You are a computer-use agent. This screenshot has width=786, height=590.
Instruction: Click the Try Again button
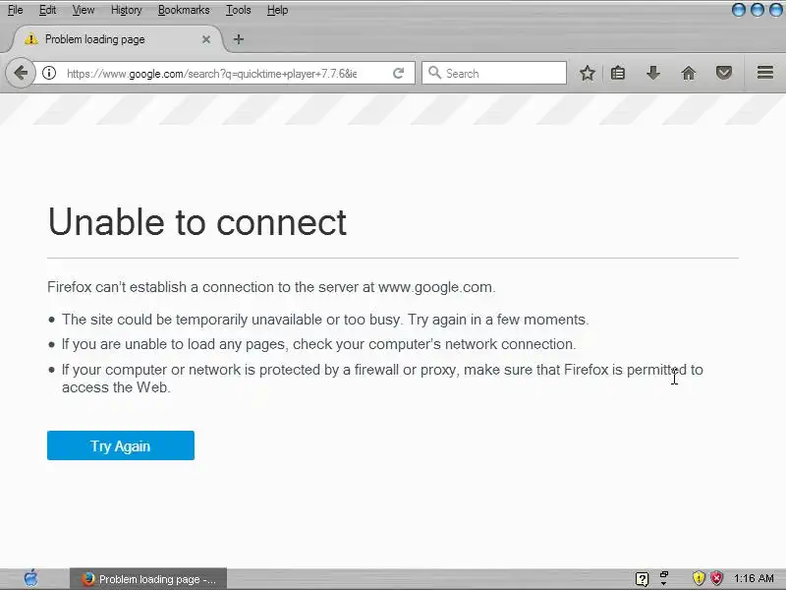(121, 445)
